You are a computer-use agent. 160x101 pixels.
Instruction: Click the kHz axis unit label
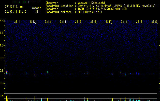click(2, 20)
